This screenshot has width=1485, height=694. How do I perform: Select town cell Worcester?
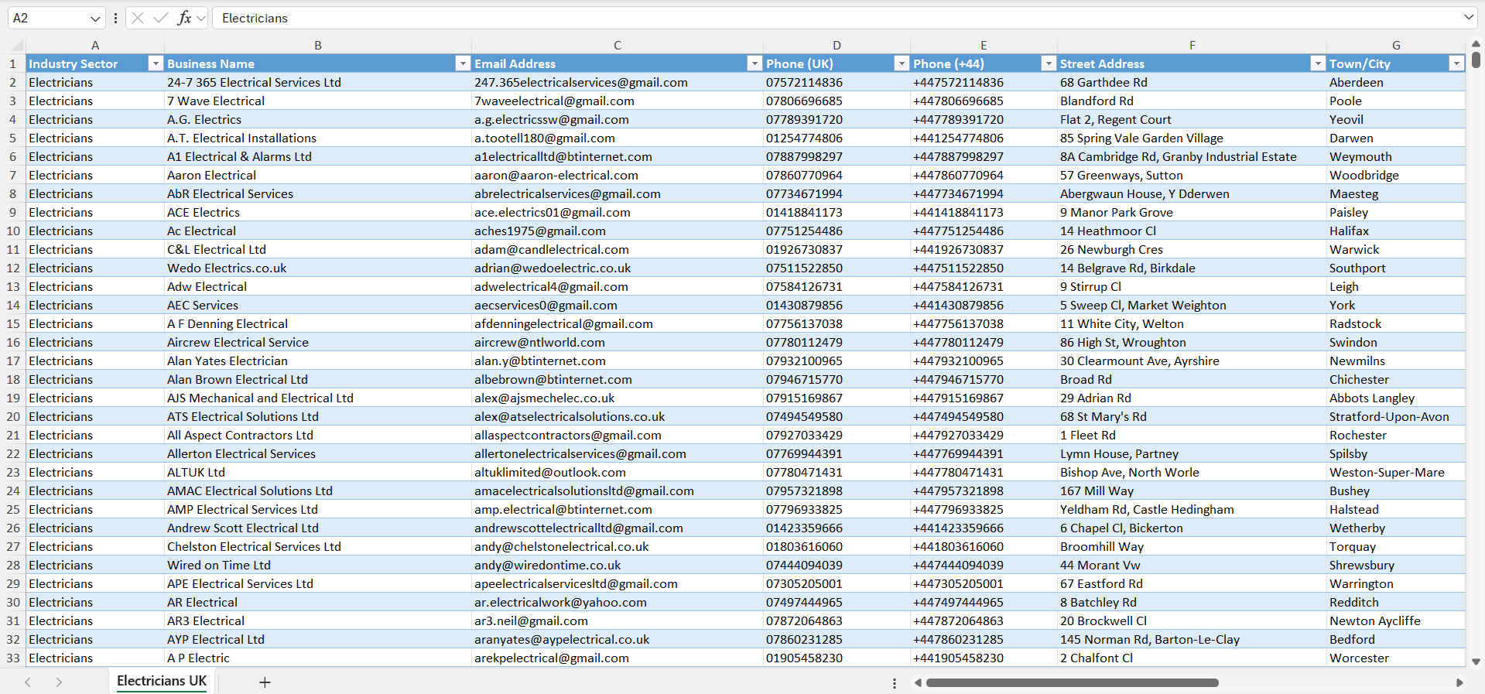click(x=1396, y=658)
